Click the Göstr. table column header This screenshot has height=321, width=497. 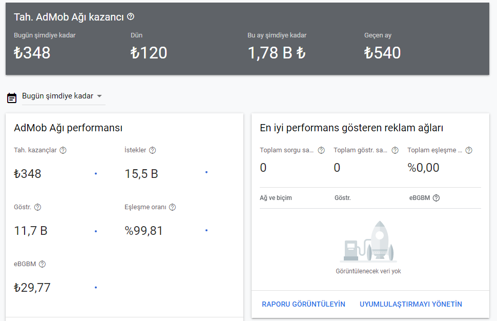point(342,198)
